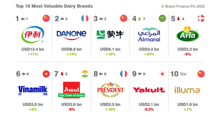Screen dimensions: 221x116
Task: Click the Denmark flag beside rank 5
Action: click(201, 19)
